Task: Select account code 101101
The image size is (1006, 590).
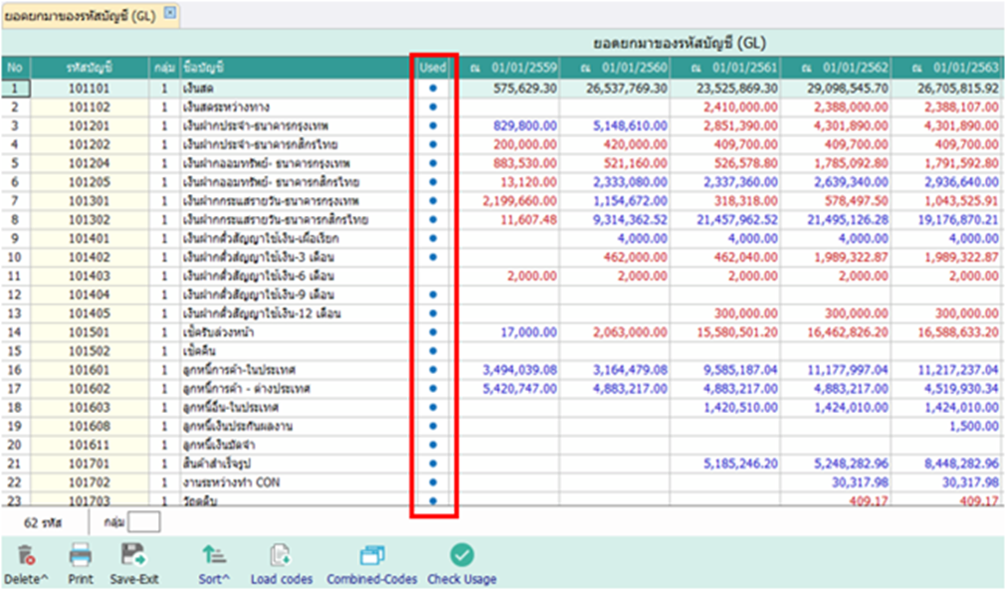Action: click(90, 89)
